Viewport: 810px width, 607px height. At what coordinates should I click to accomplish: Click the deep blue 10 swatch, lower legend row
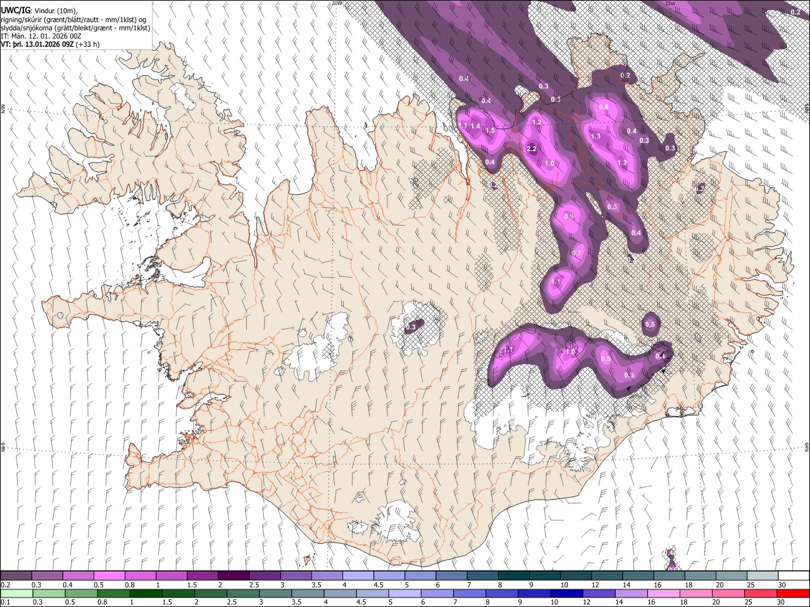tap(567, 593)
